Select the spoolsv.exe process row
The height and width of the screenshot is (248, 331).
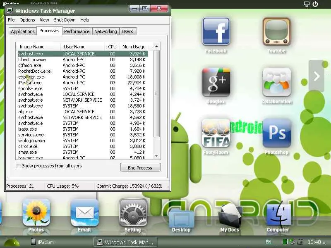[83, 88]
